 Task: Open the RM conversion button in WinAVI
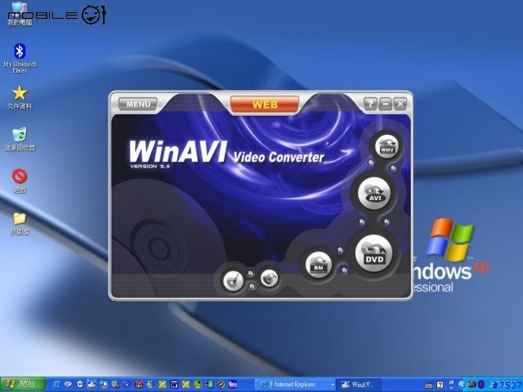pyautogui.click(x=319, y=265)
